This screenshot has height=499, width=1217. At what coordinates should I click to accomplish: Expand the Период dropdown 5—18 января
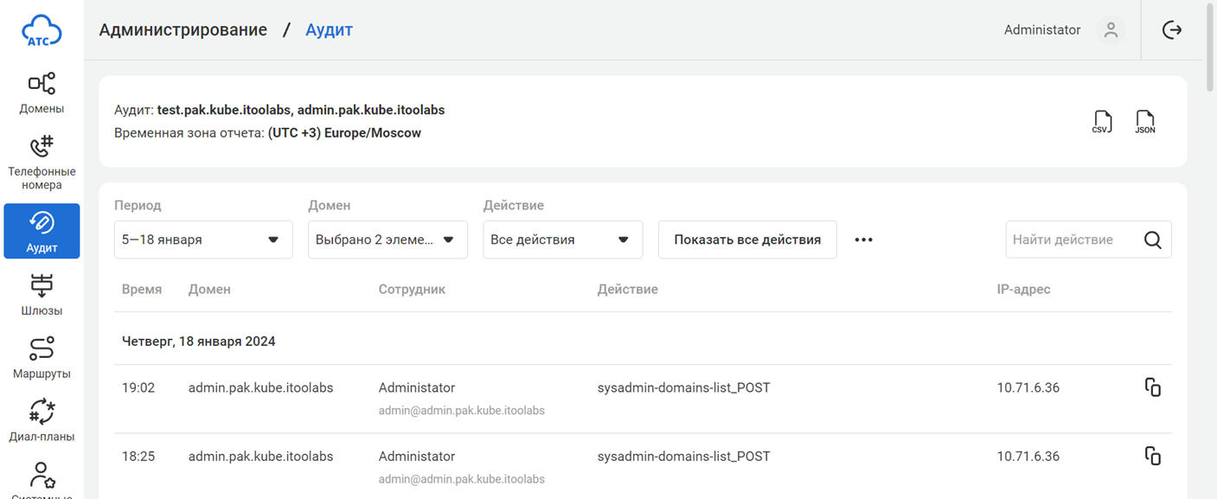[x=203, y=240]
